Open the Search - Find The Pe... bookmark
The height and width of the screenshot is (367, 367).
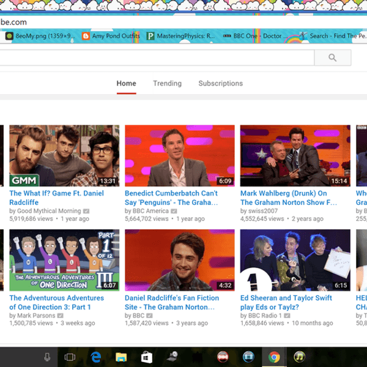[x=333, y=36]
